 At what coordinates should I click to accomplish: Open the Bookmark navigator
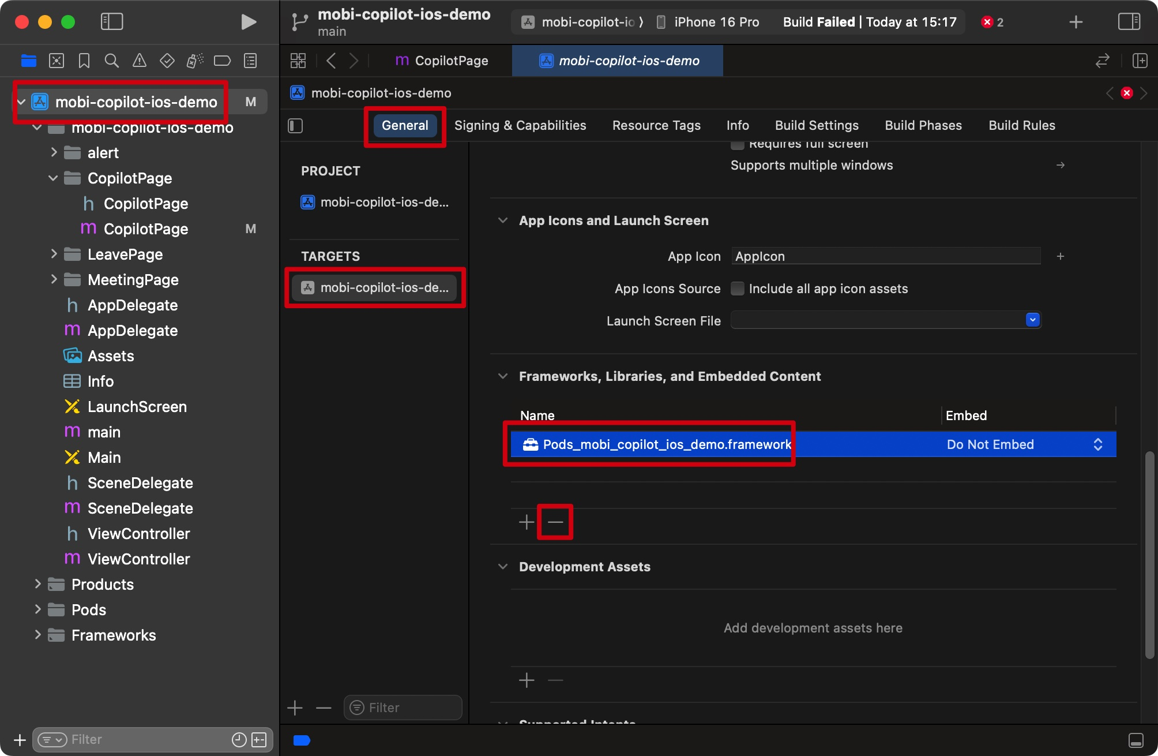[84, 61]
